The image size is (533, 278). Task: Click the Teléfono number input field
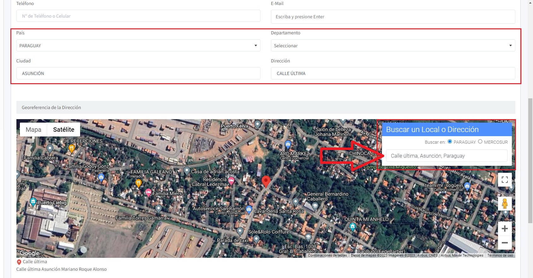coord(138,16)
